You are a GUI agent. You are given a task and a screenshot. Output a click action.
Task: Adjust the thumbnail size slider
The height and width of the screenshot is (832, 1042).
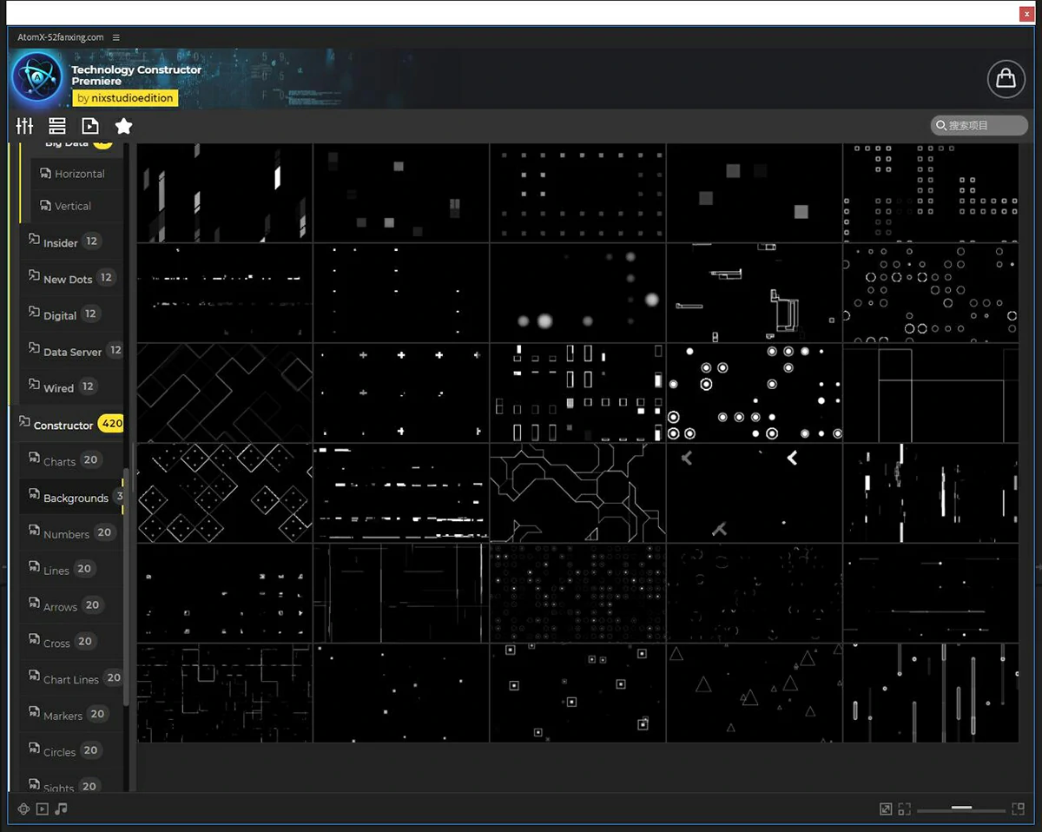tap(961, 809)
